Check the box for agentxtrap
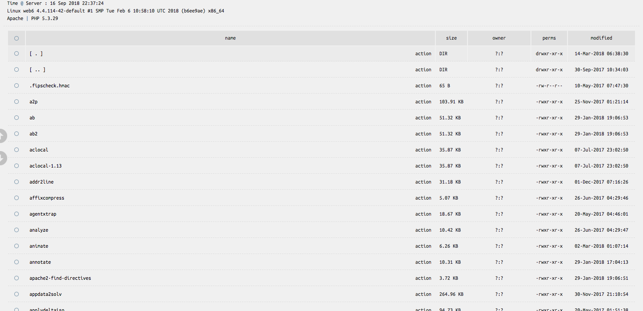Screen dimensions: 643x311 point(17,214)
